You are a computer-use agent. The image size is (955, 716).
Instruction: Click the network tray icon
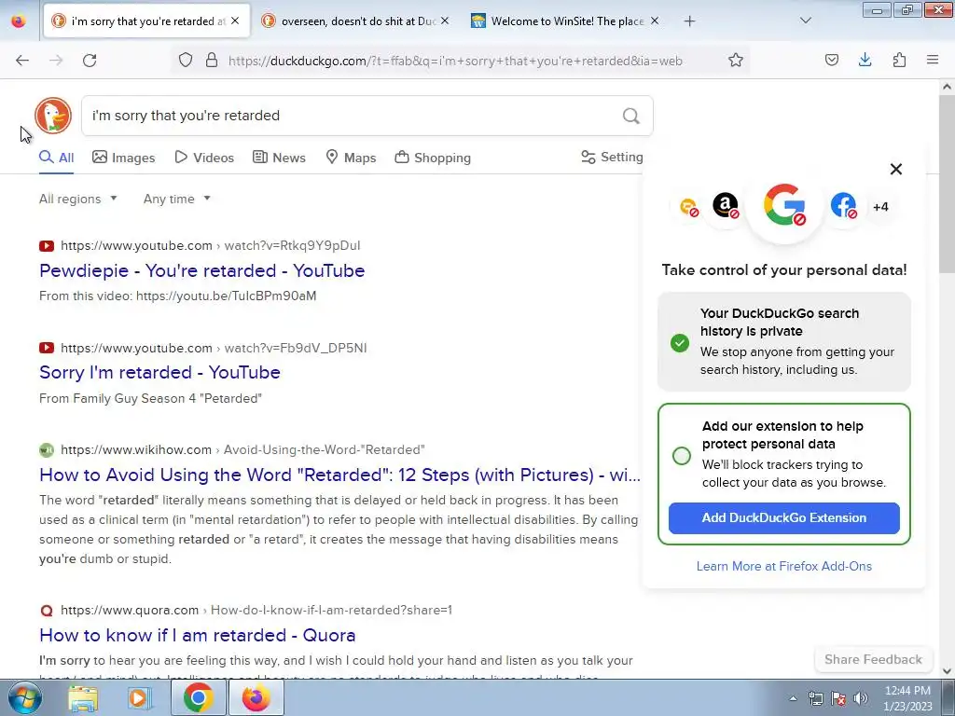click(815, 698)
